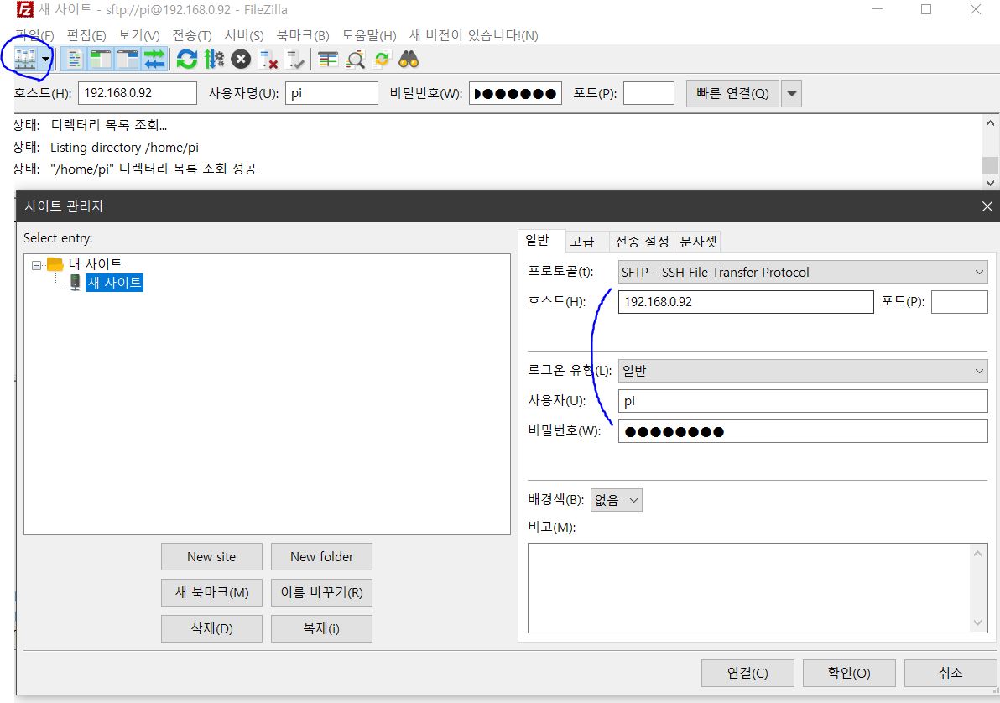
Task: Click quickconnect 비밀번호(W) field
Action: (515, 93)
